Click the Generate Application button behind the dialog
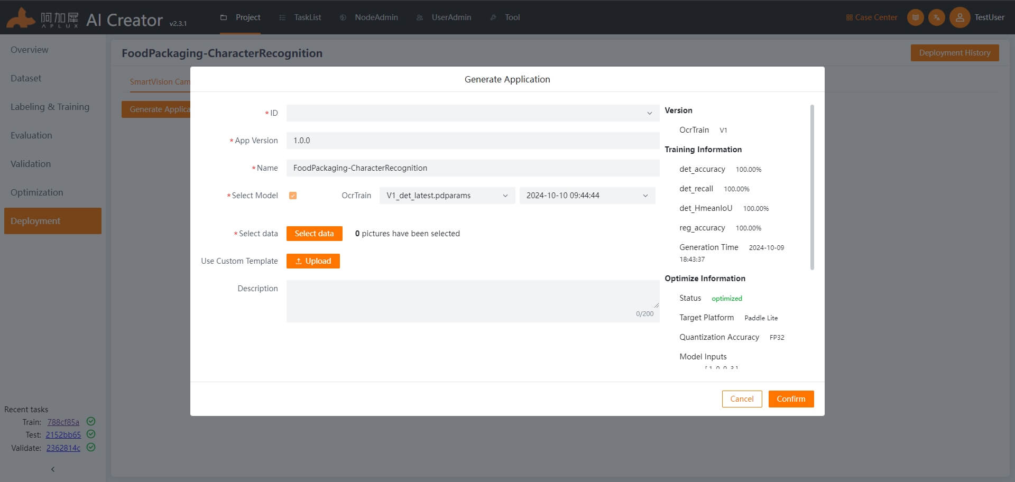 156,109
